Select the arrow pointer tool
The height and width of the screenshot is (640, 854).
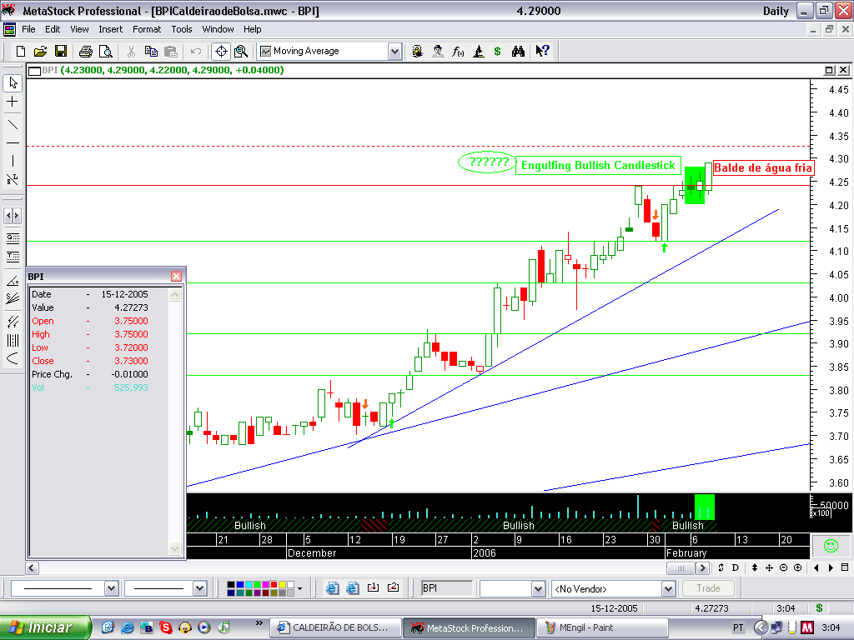coord(13,82)
